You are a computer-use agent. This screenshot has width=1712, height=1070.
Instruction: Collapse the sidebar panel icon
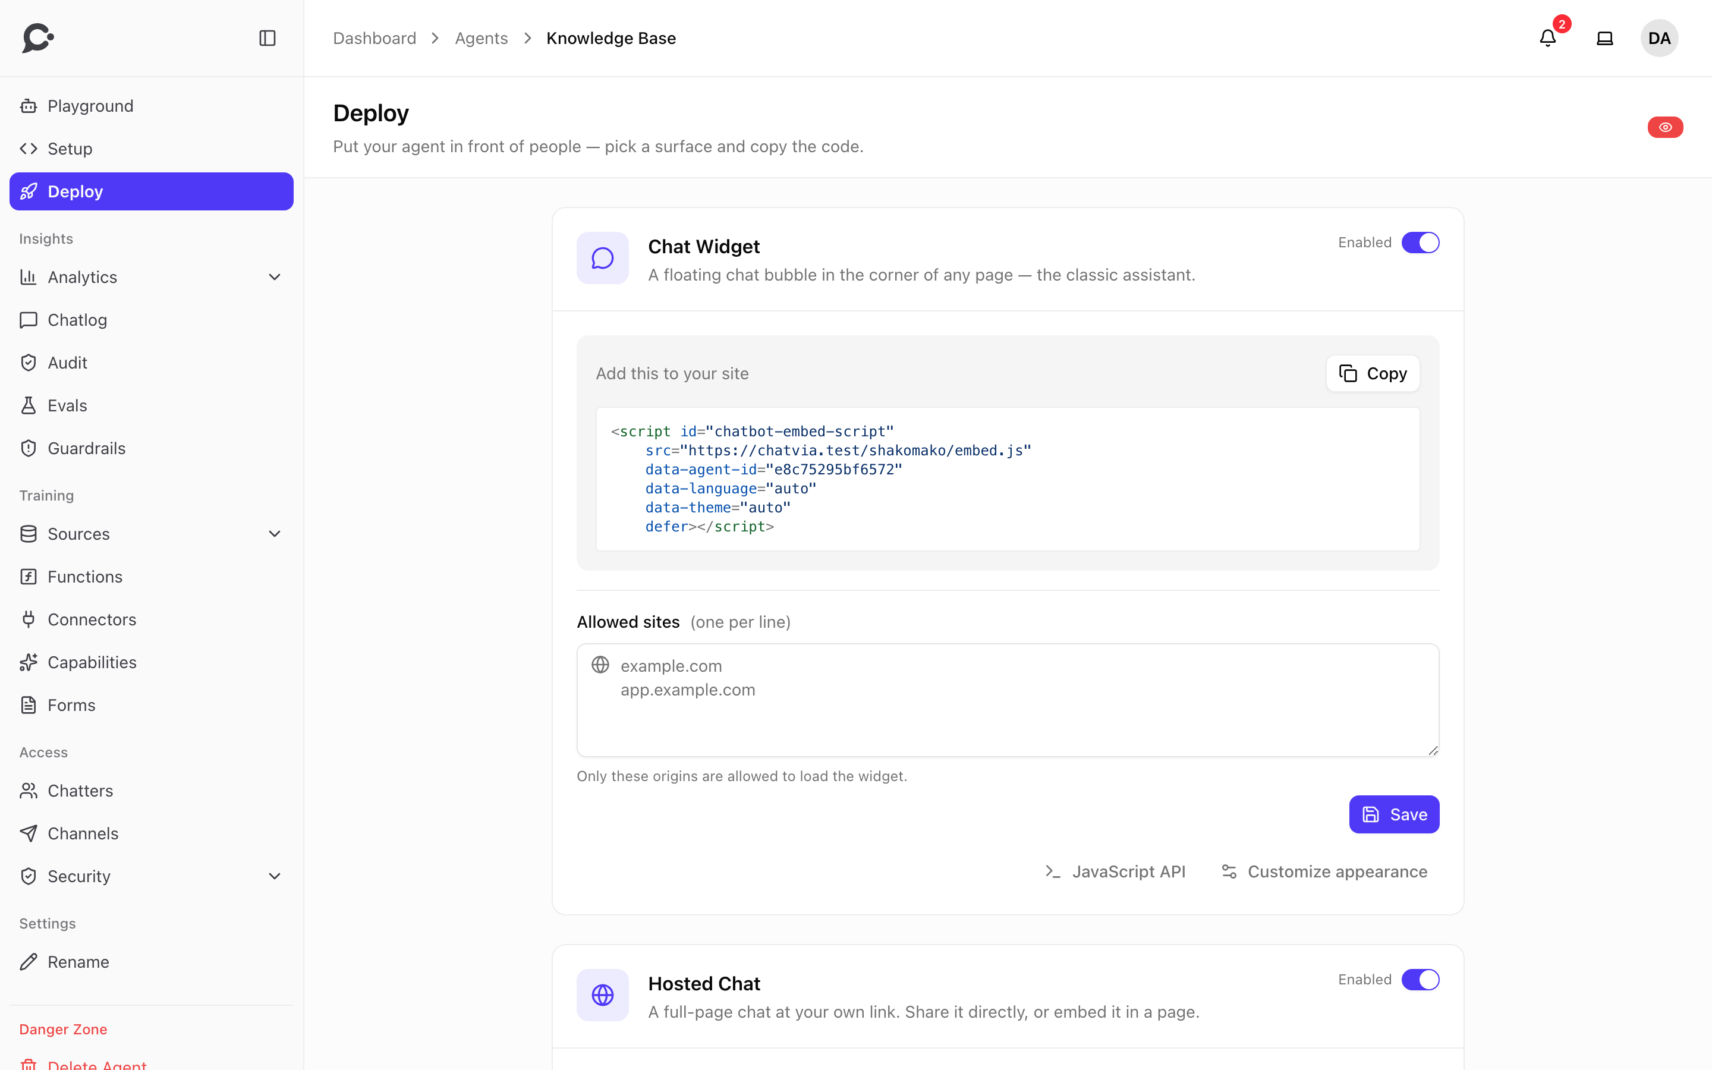[x=267, y=38]
